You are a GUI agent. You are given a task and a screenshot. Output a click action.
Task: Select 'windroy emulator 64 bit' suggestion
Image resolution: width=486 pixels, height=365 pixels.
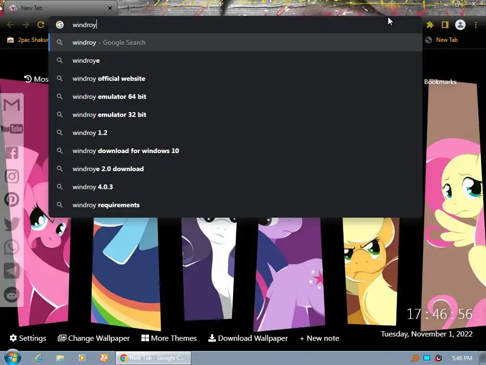[x=235, y=96]
